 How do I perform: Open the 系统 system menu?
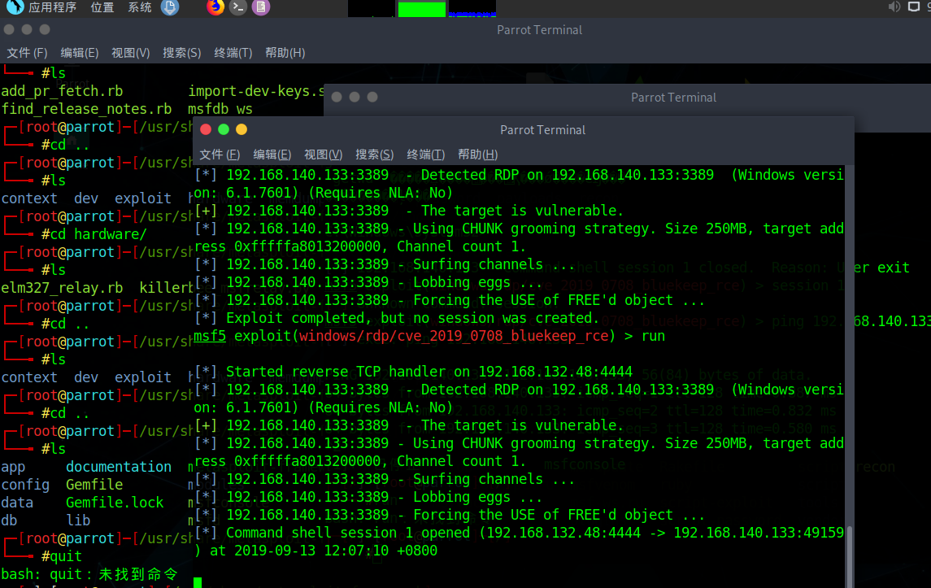140,7
